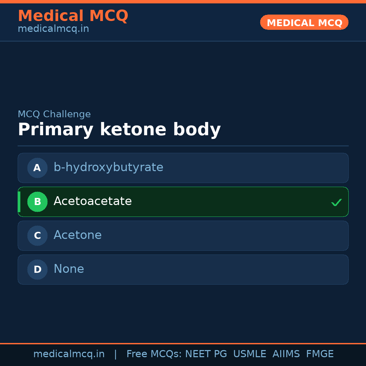The image size is (366, 366).
Task: Click the circled letter A badge
Action: [37, 168]
